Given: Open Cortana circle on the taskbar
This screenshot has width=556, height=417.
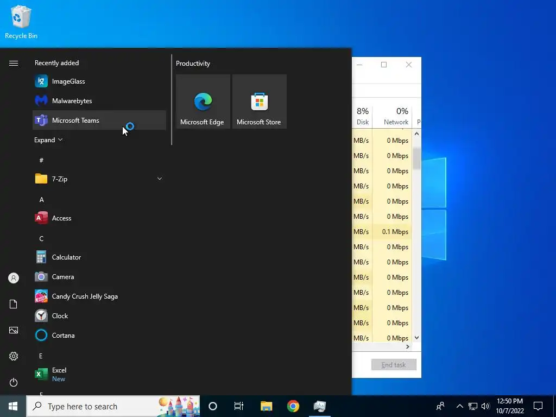Looking at the screenshot, I should [213, 406].
